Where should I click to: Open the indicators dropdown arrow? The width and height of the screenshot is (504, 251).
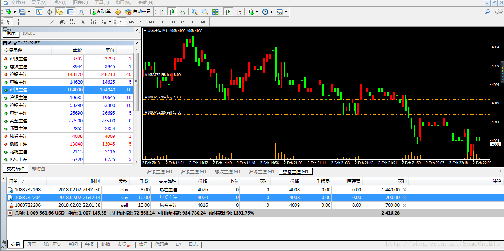(x=257, y=12)
